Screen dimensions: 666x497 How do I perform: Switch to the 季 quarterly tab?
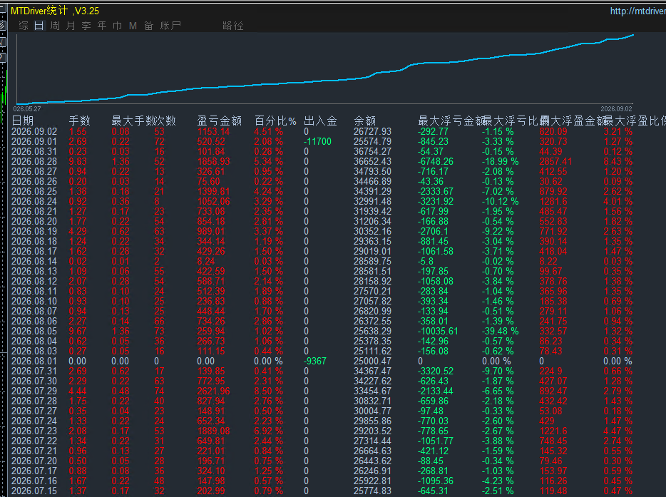point(86,26)
